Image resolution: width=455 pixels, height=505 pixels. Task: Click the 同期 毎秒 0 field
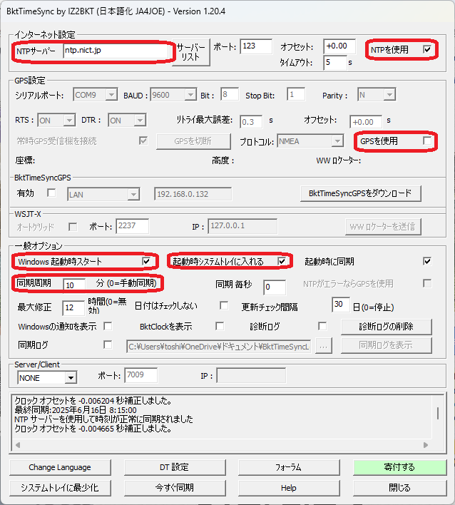275,287
